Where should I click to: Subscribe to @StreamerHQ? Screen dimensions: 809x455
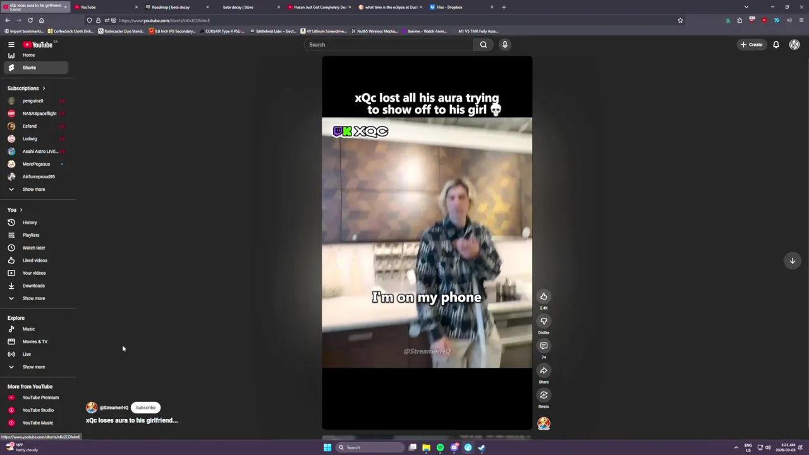[x=145, y=408]
